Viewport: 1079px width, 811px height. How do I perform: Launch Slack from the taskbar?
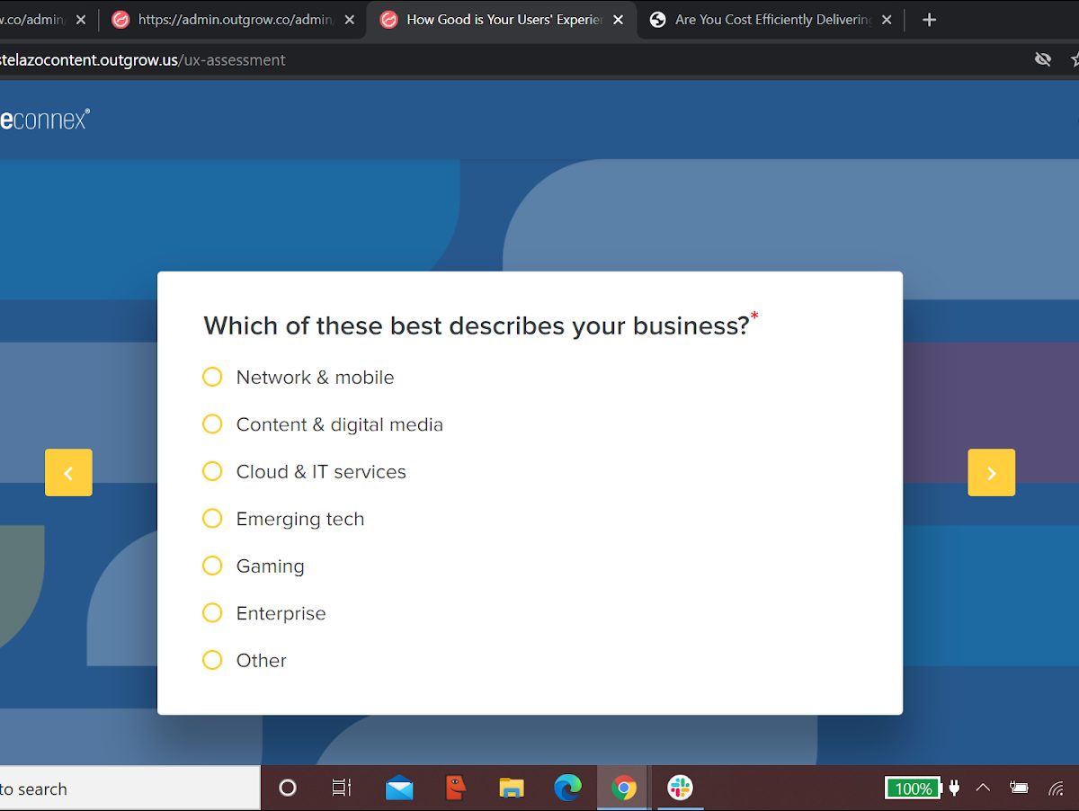coord(680,789)
